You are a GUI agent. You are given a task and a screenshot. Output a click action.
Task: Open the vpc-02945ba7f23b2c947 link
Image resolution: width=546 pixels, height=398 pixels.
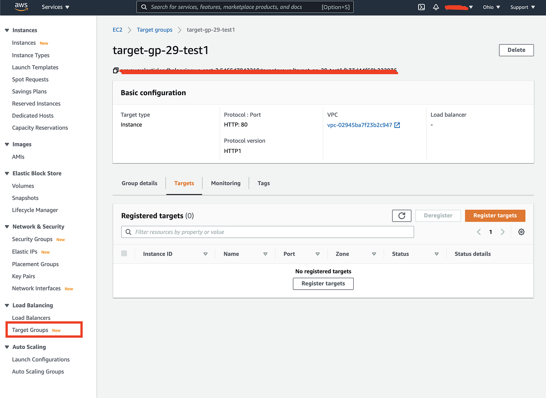point(360,125)
